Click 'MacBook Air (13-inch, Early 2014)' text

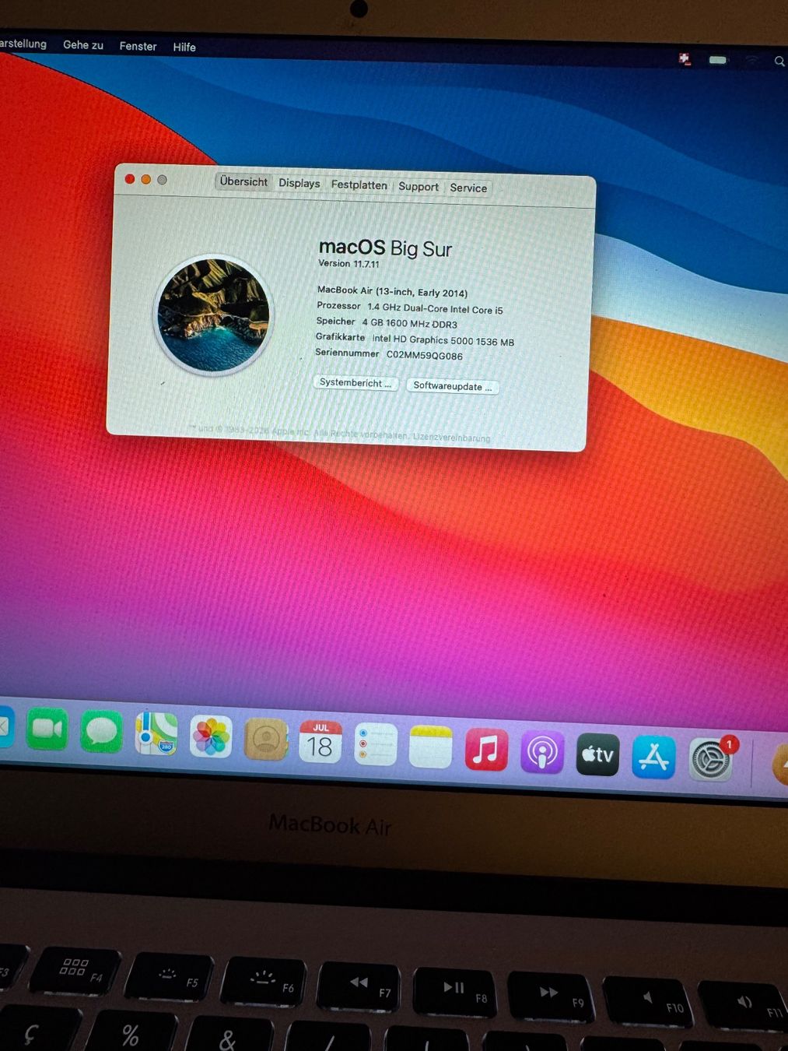tap(392, 291)
